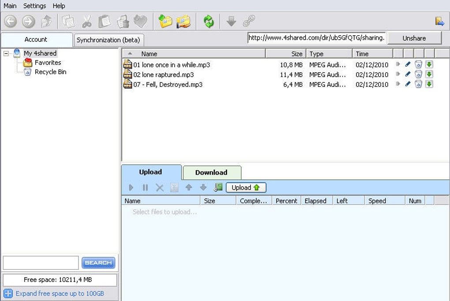Viewport: 450px width, 301px height.
Task: Click the Percent column header in upload list
Action: (x=286, y=201)
